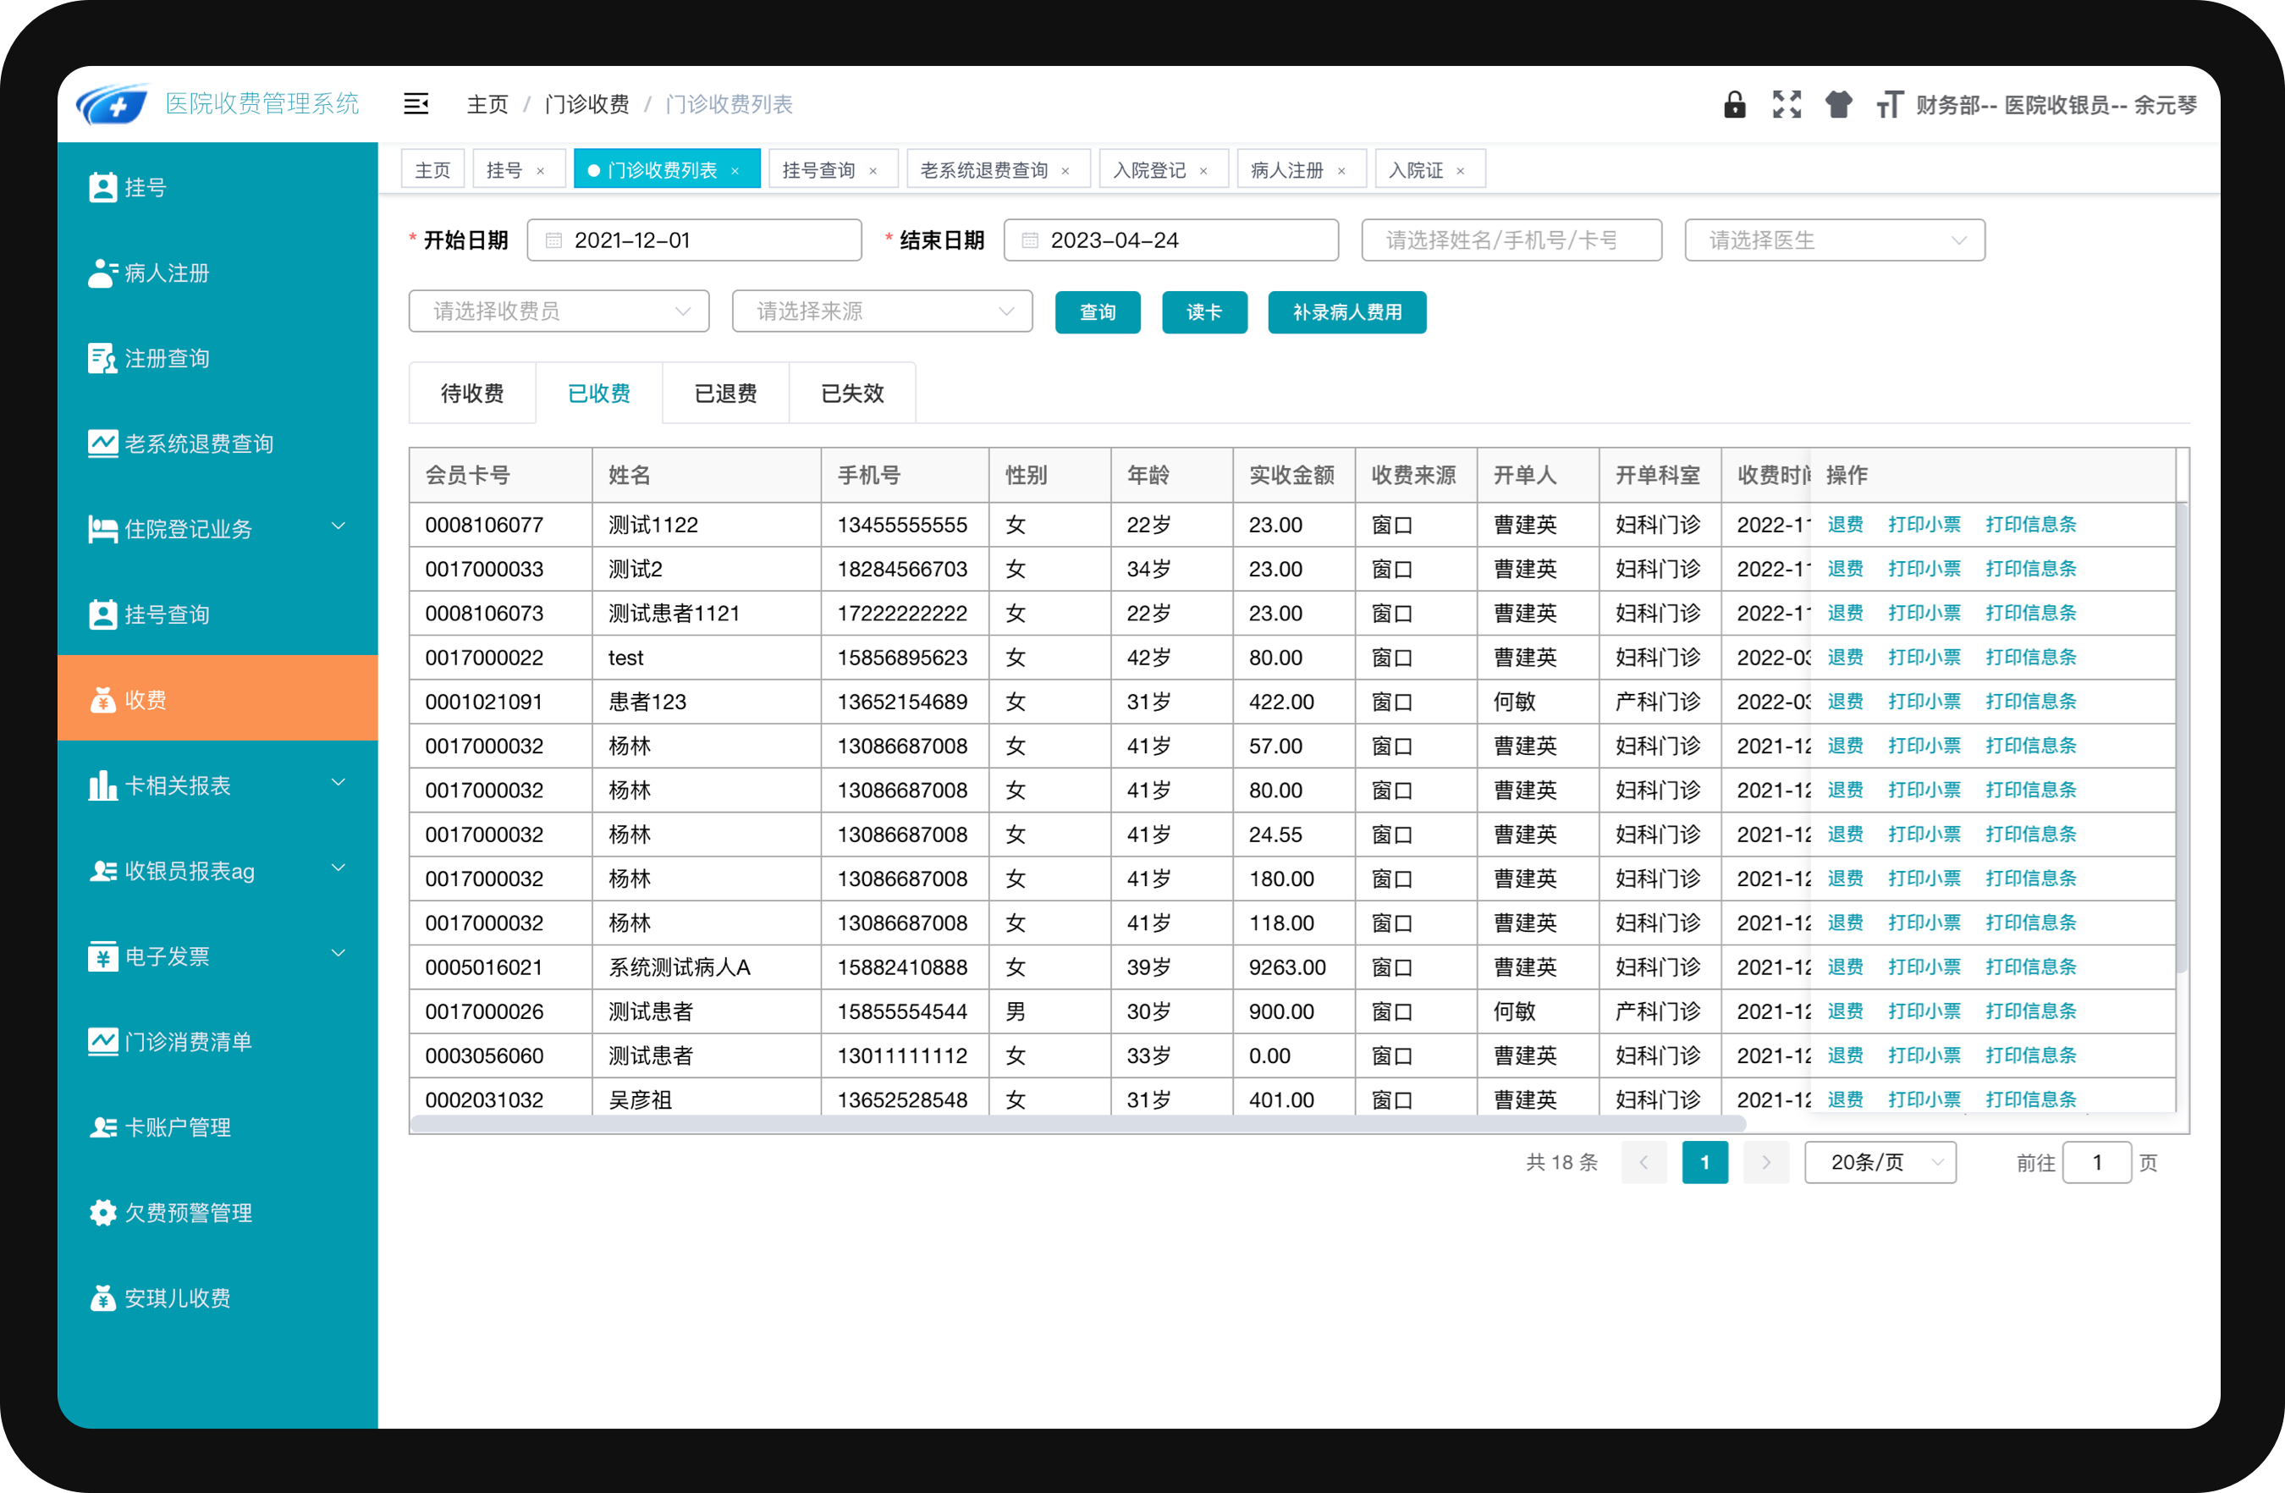Screen dimensions: 2285x1493
Task: Open the 请选择来源 dropdown
Action: point(883,311)
